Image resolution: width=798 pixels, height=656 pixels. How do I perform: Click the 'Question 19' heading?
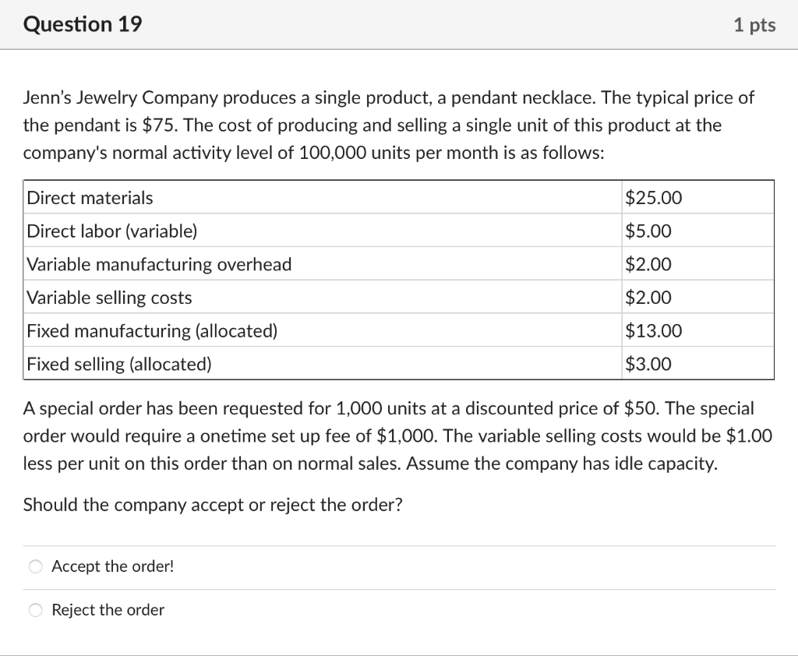83,24
